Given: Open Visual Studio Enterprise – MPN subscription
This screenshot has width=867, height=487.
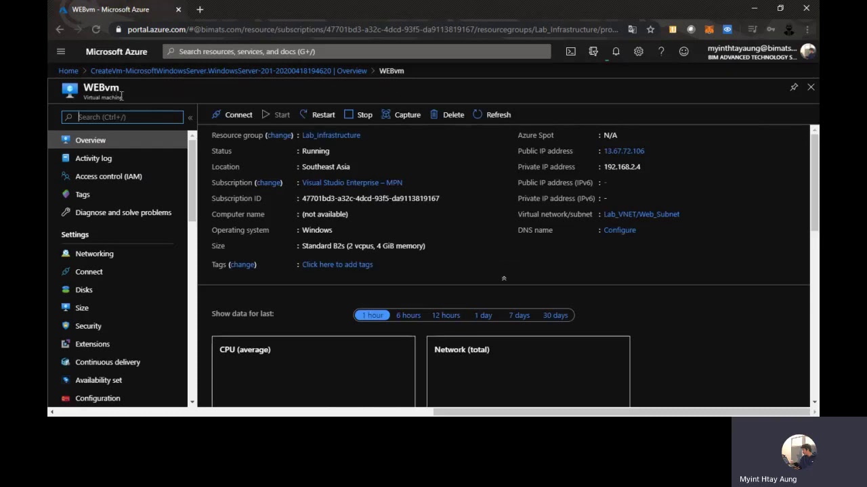Looking at the screenshot, I should pyautogui.click(x=352, y=183).
